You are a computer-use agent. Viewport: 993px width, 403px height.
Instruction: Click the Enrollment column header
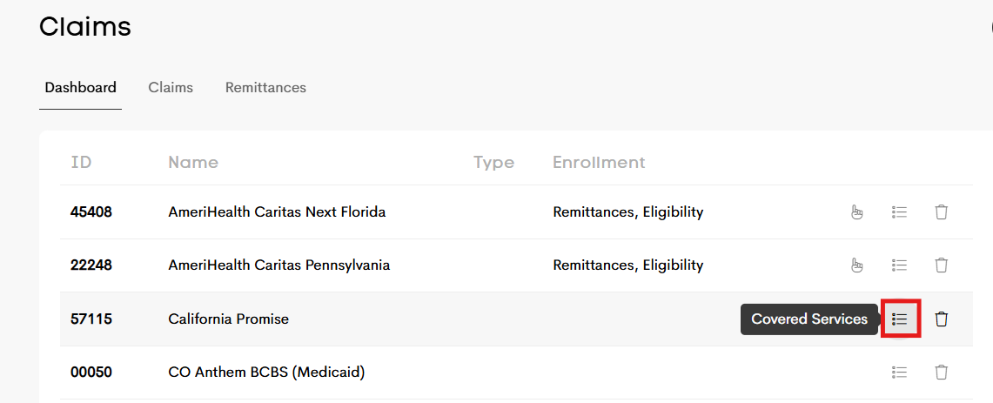point(599,162)
